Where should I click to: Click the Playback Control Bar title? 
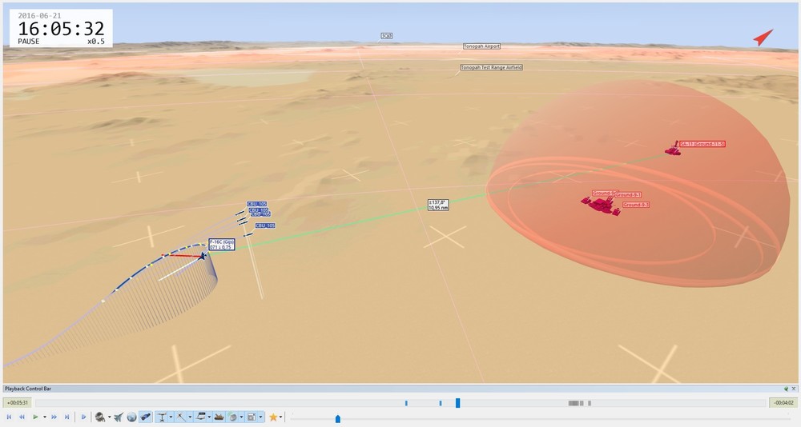(x=28, y=389)
